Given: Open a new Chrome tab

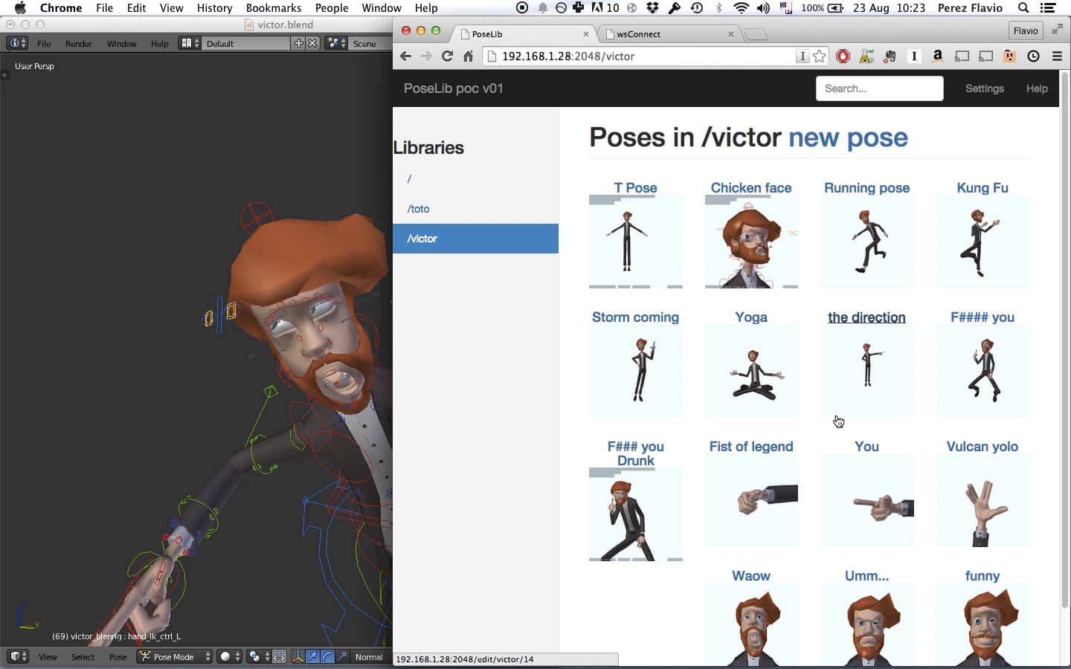Looking at the screenshot, I should 755,33.
